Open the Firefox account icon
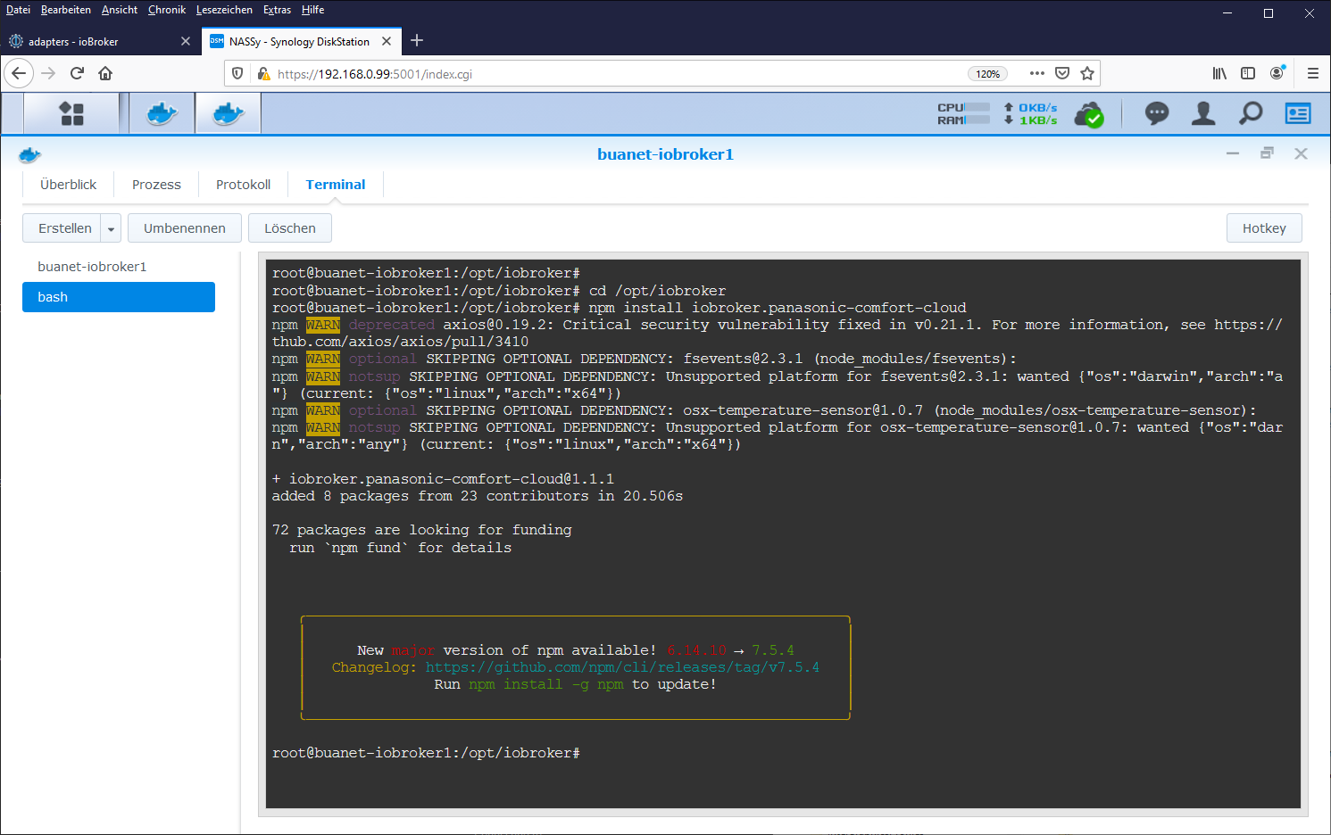The image size is (1331, 835). coord(1277,73)
